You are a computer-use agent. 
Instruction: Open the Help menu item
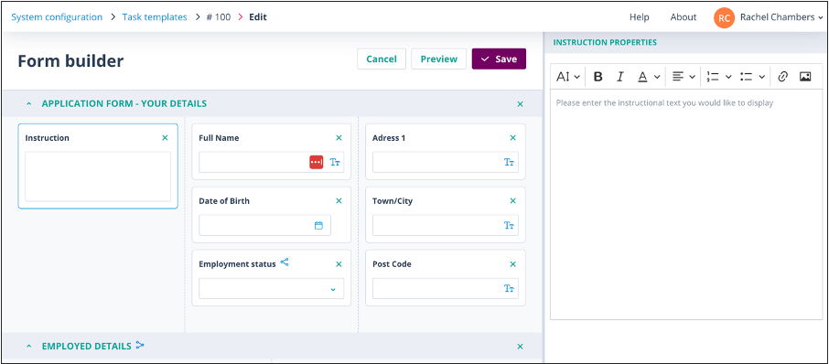click(640, 16)
